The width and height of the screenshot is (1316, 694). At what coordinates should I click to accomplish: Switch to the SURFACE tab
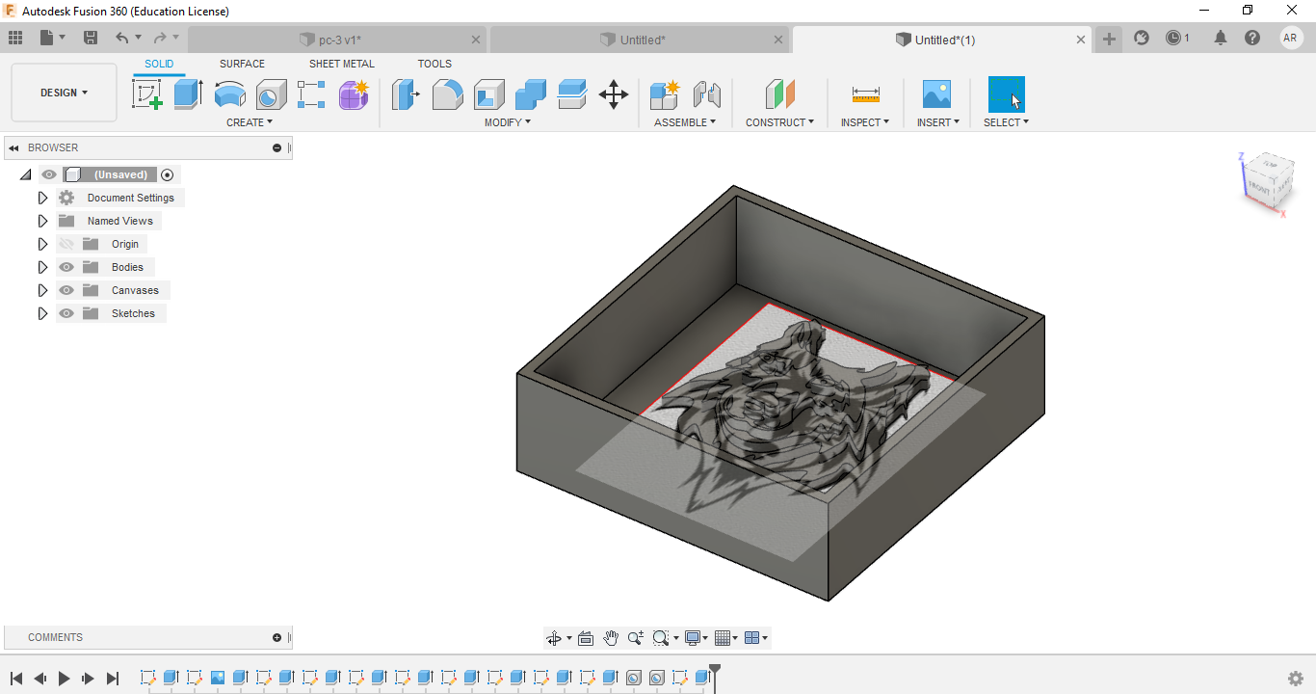[x=242, y=64]
